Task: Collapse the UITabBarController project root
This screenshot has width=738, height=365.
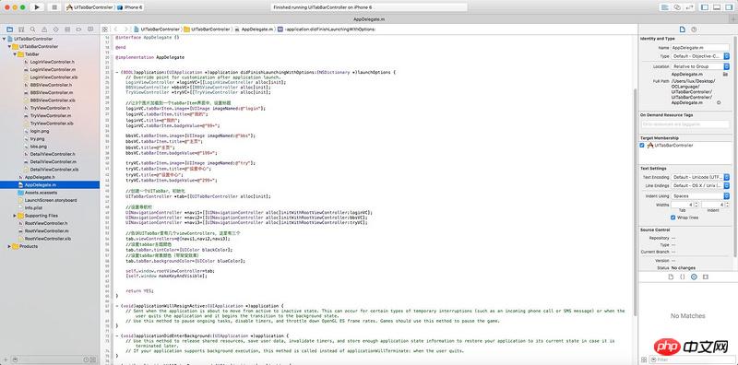Action: pyautogui.click(x=5, y=39)
